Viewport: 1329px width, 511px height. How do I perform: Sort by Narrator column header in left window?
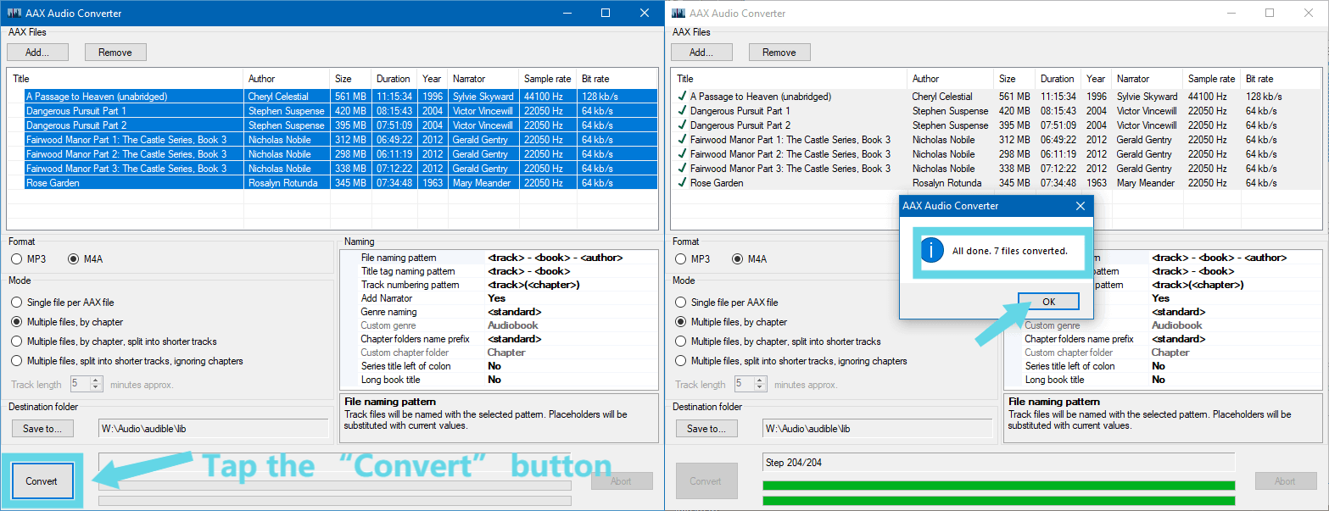pos(483,79)
